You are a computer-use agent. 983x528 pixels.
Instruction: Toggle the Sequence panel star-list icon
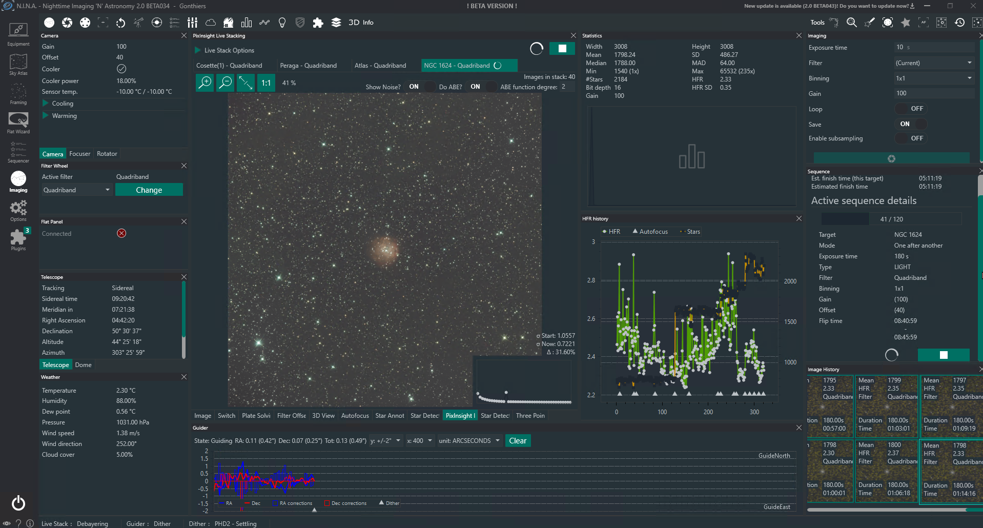coord(175,23)
